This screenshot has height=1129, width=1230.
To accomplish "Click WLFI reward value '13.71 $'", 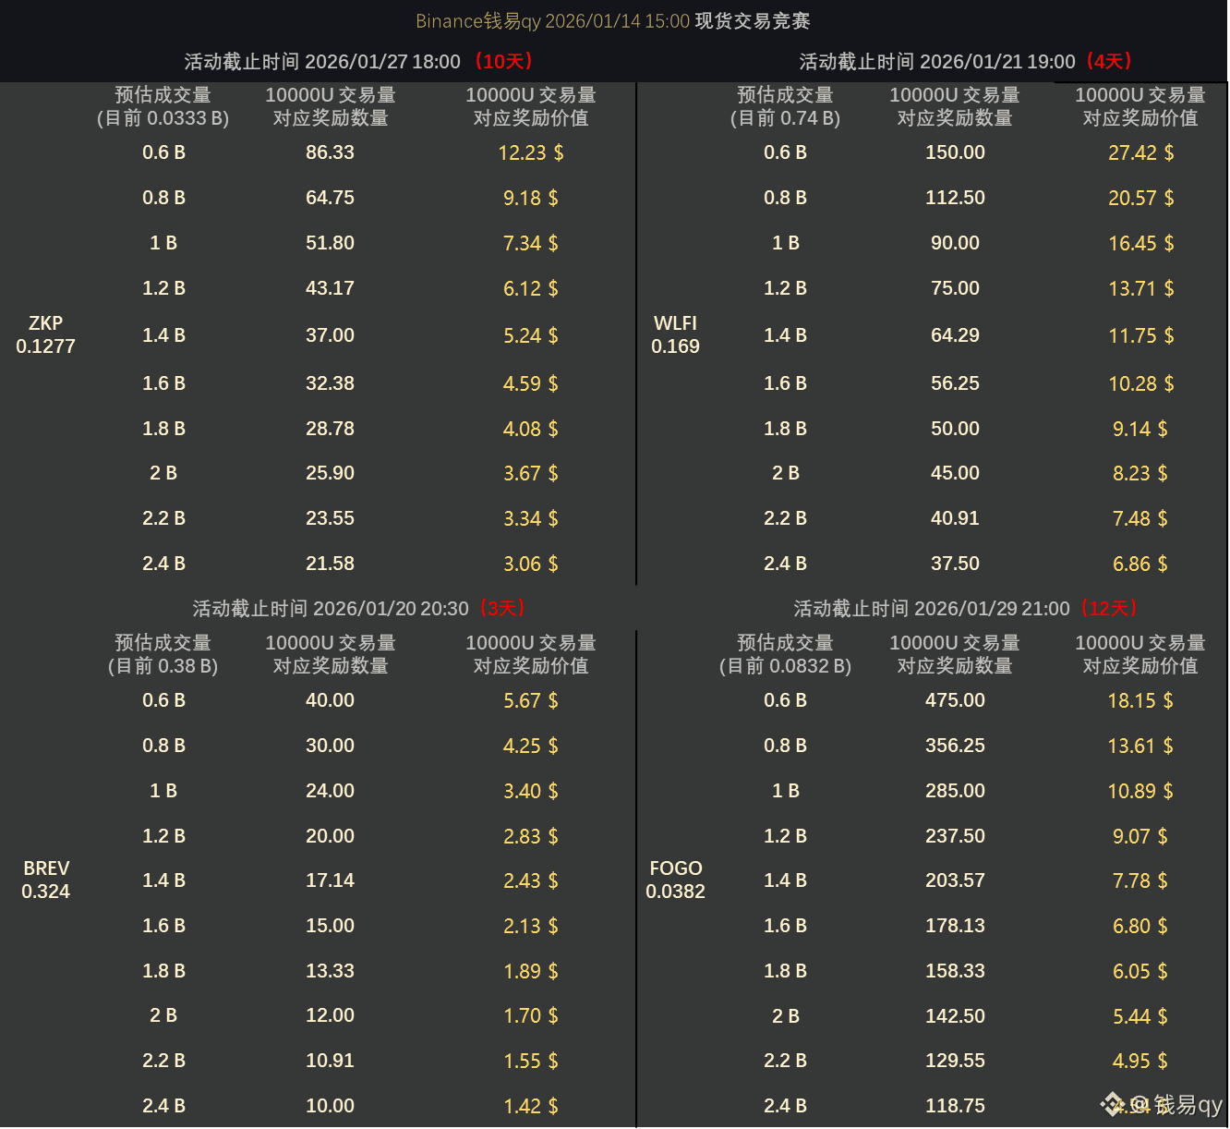I will (x=1141, y=288).
